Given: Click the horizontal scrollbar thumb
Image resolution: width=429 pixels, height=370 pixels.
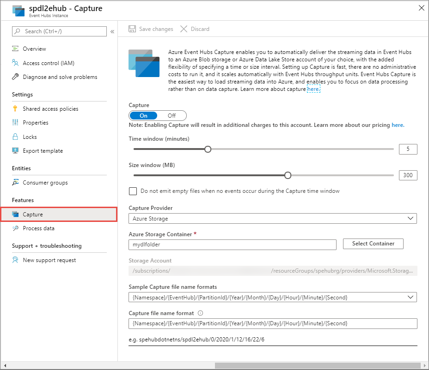Looking at the screenshot, I should (x=318, y=365).
